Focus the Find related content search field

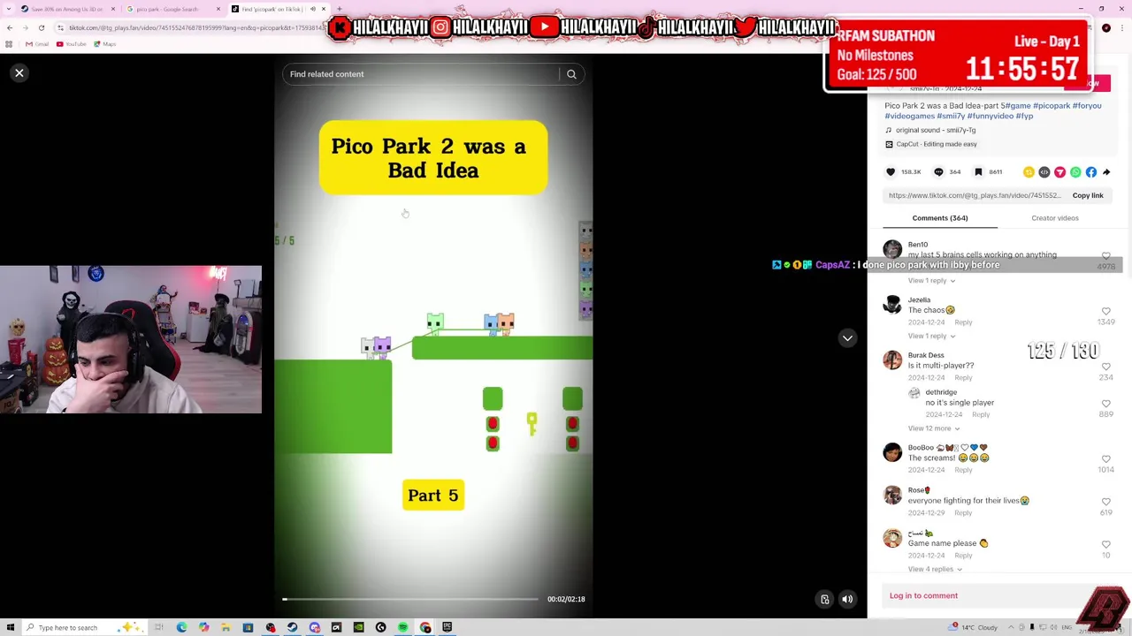(421, 74)
